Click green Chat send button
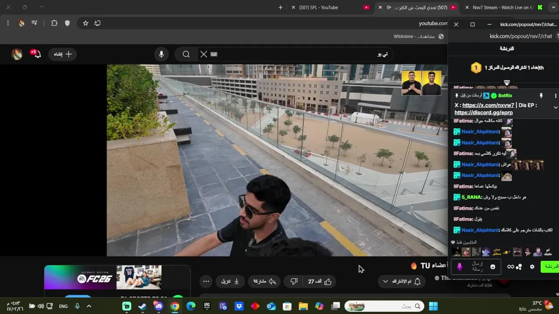The width and height of the screenshot is (559, 314). click(x=550, y=266)
